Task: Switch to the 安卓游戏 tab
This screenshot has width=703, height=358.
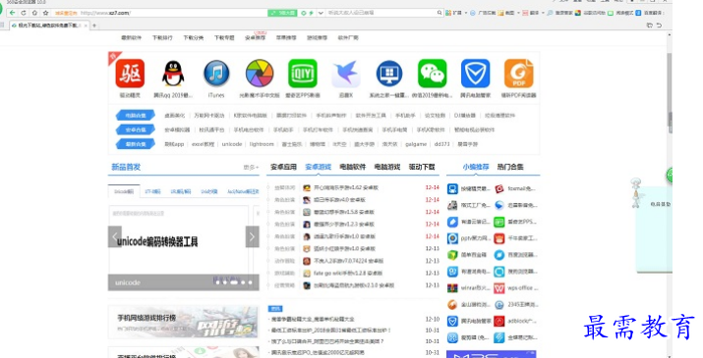Action: [x=318, y=167]
